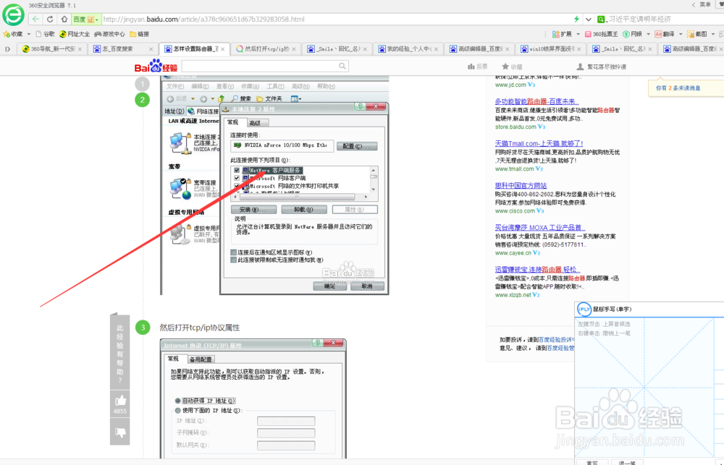Screen dimensions: 724x465
Task: Click the step 3 Internet 协议 属性 screenshot
Action: pos(253,398)
